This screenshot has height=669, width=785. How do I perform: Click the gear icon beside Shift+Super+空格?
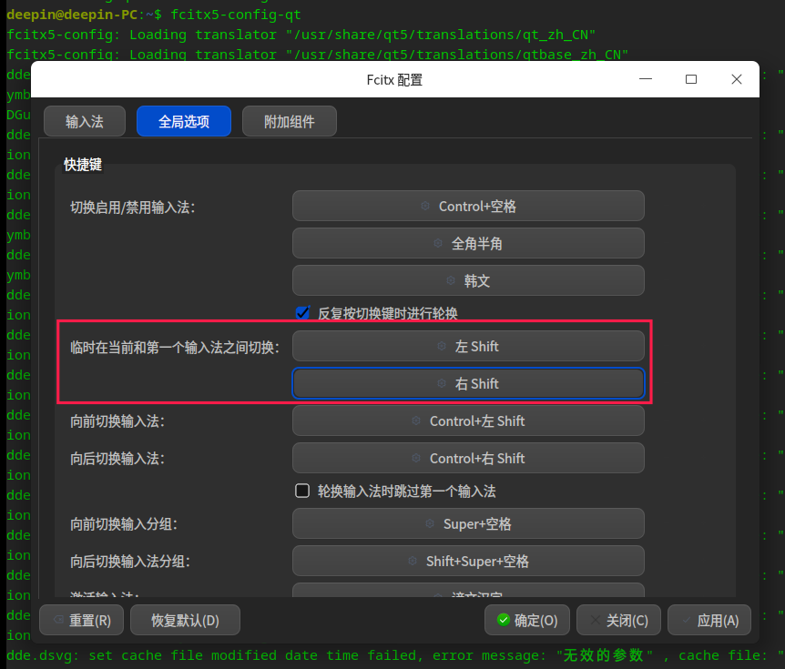[413, 561]
